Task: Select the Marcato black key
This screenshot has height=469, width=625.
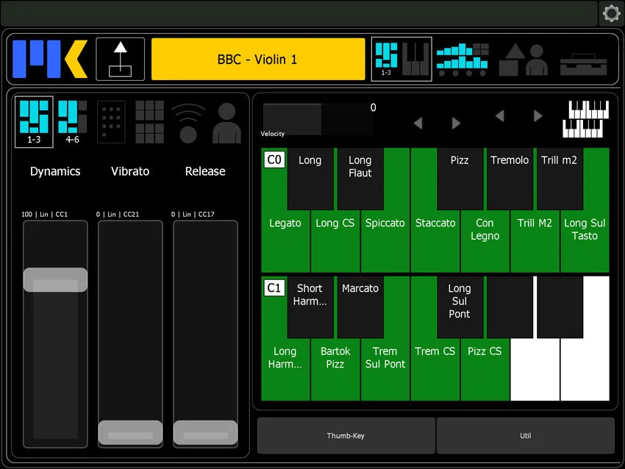Action: pyautogui.click(x=360, y=307)
